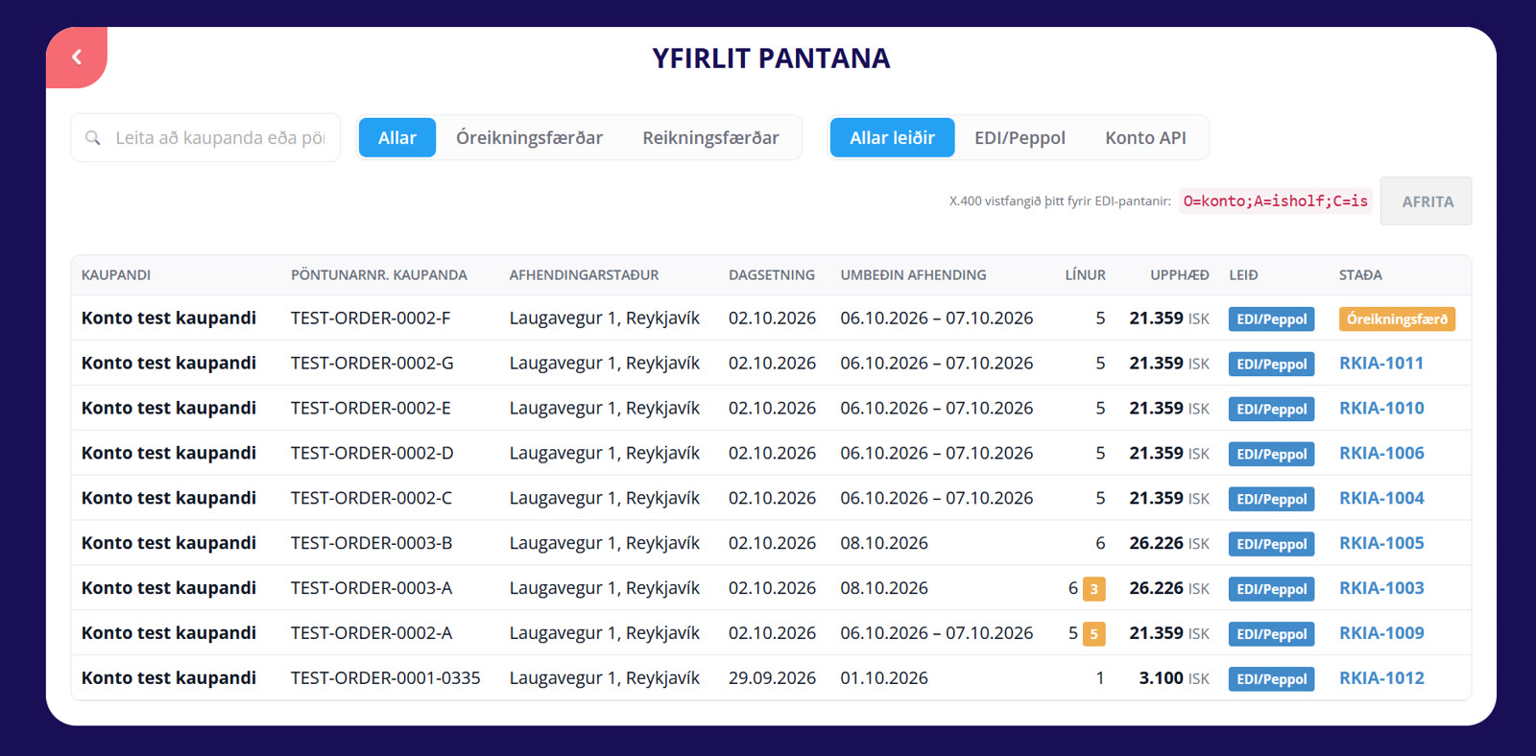Open invoice RKIA-1006
This screenshot has width=1536, height=756.
coord(1380,454)
